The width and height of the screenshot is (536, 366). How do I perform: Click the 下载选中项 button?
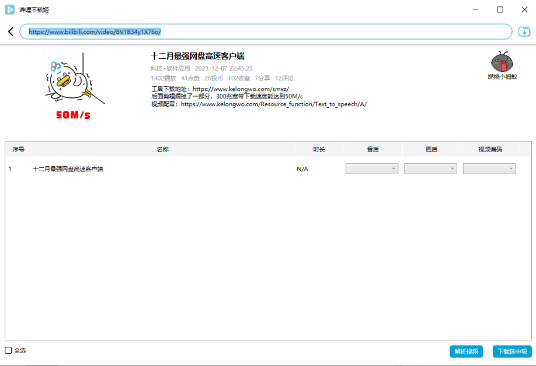pos(512,351)
